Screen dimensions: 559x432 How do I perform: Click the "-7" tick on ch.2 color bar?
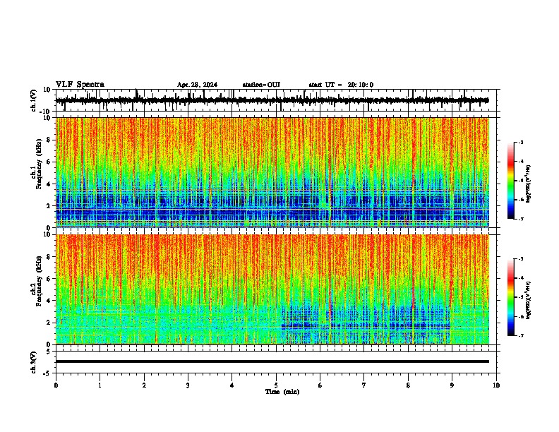click(521, 336)
